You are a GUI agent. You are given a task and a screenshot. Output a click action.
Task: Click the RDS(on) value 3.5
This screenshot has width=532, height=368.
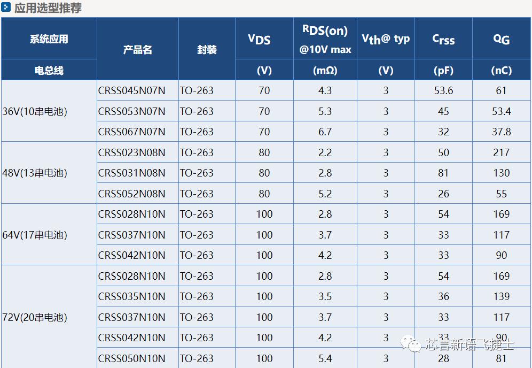(x=325, y=297)
